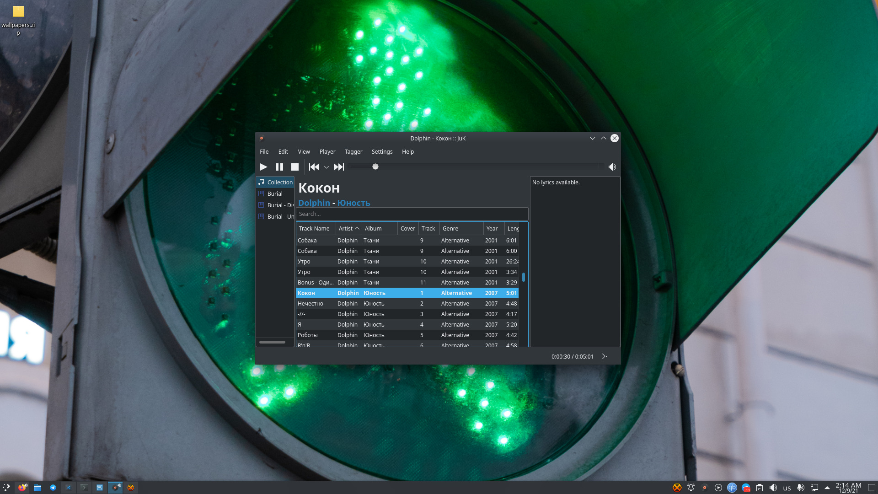Click the Юность album link
Screen dimensions: 878x494
tap(353, 203)
